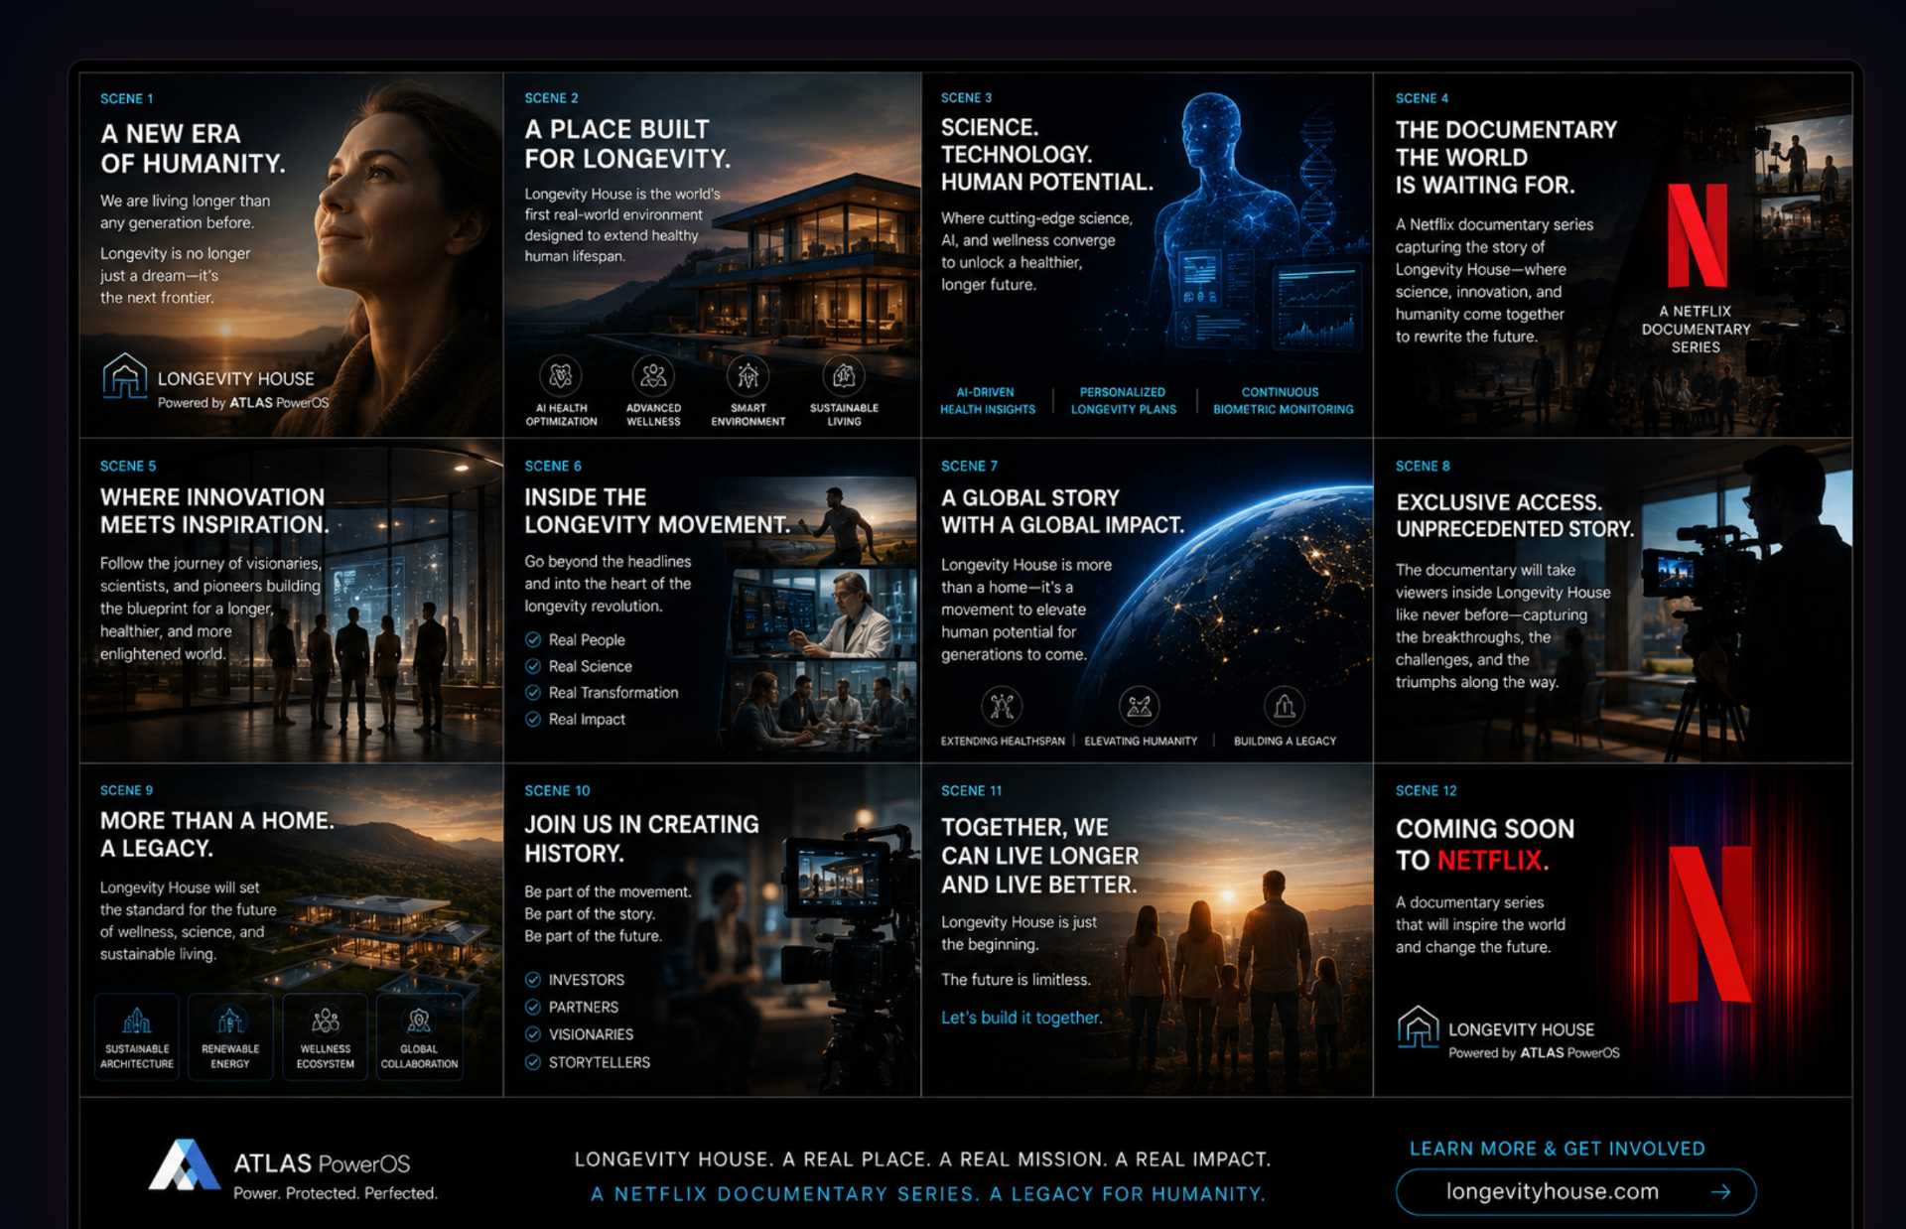Image resolution: width=1906 pixels, height=1229 pixels.
Task: Click the AI Health Optimization icon
Action: coord(561,376)
